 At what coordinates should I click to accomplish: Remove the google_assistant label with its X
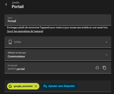tap(36, 86)
